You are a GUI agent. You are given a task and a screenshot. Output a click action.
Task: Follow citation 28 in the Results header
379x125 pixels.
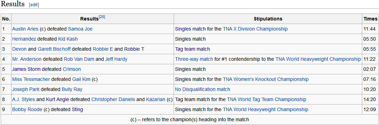click(x=101, y=17)
